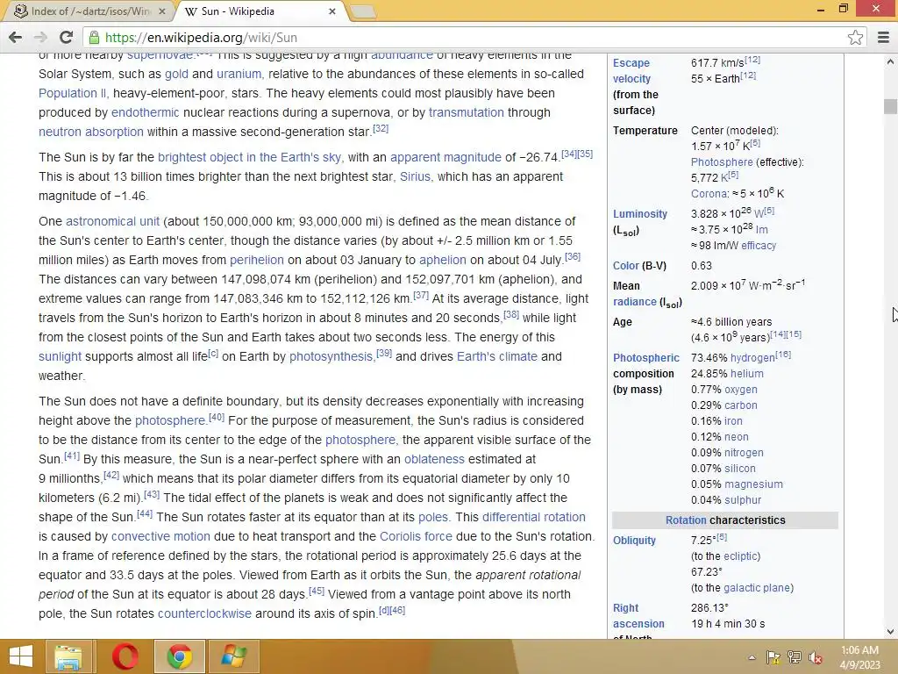The image size is (898, 674).
Task: Follow the efficacy link
Action: coord(759,246)
